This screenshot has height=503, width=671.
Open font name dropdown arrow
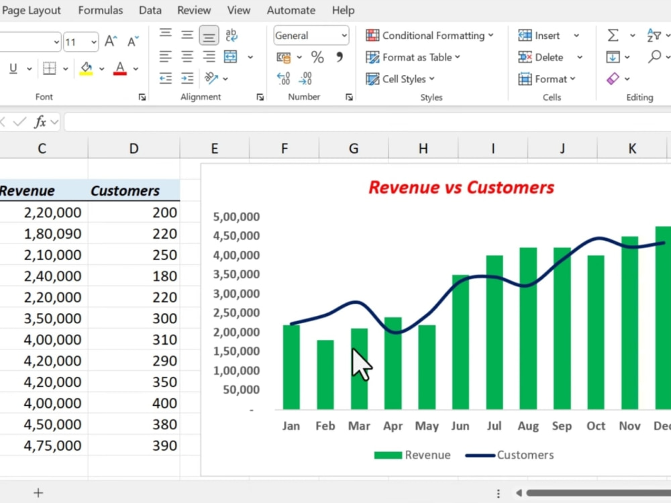pyautogui.click(x=56, y=42)
